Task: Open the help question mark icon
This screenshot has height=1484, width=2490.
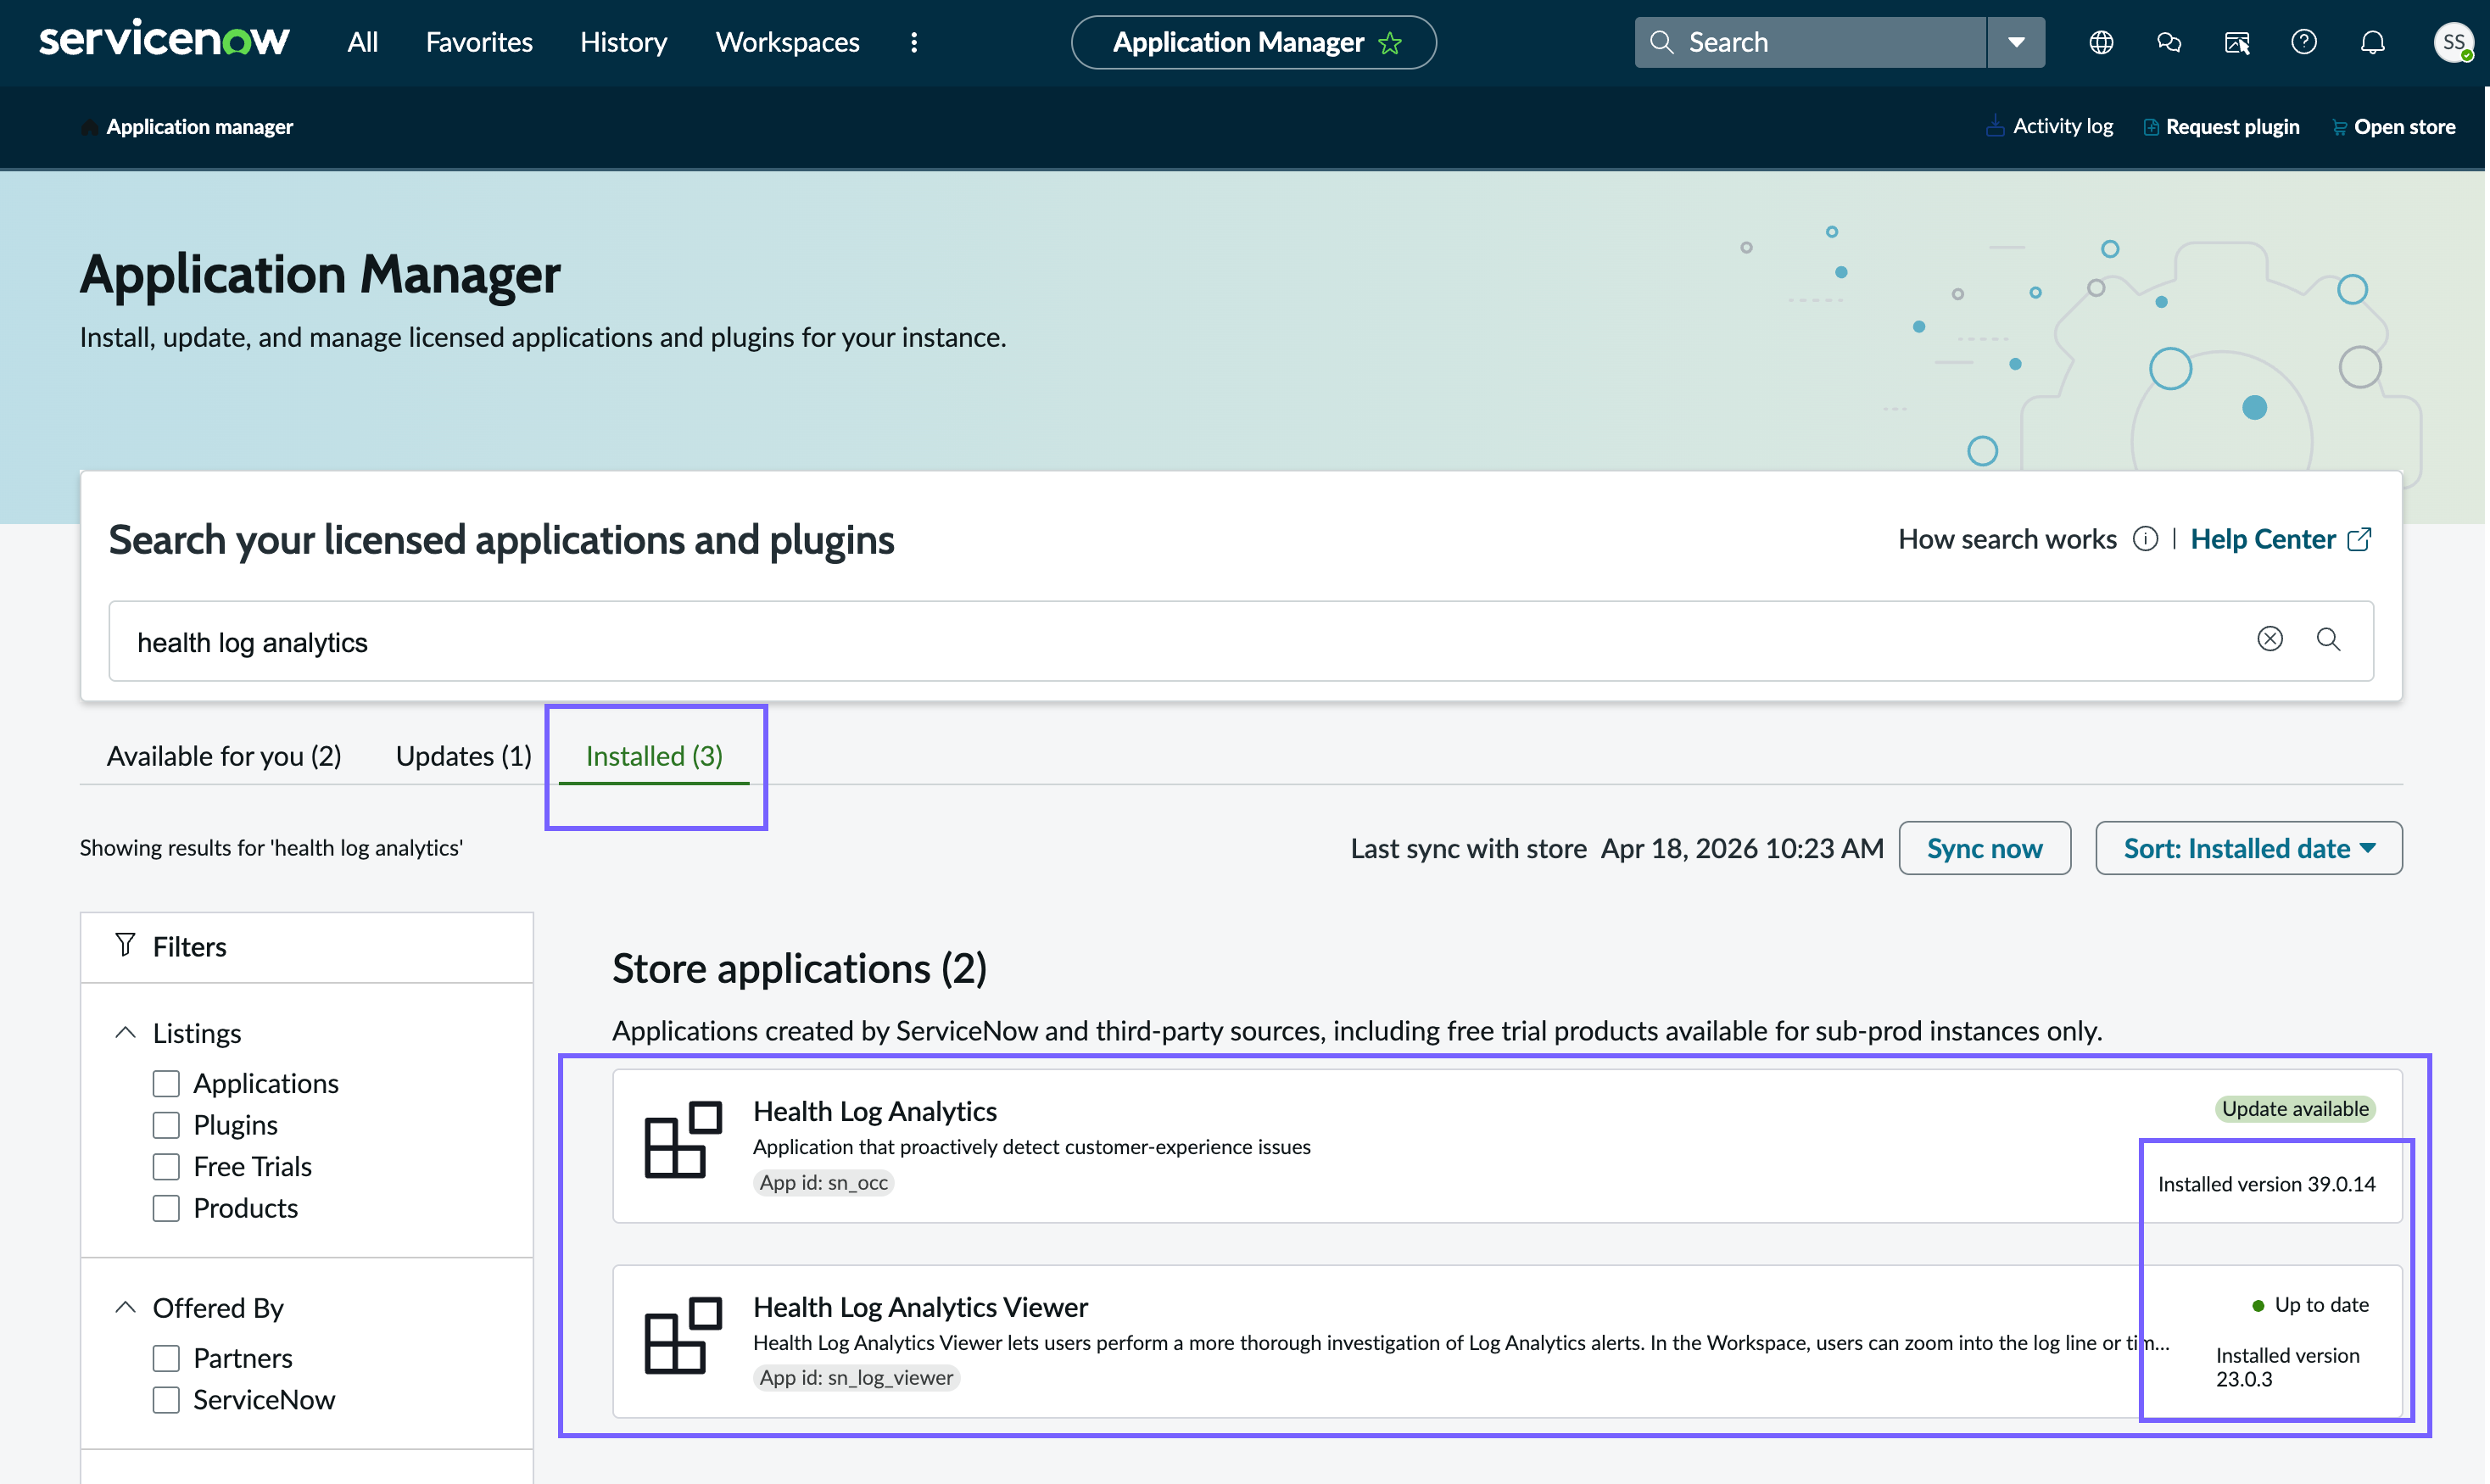Action: [2304, 42]
